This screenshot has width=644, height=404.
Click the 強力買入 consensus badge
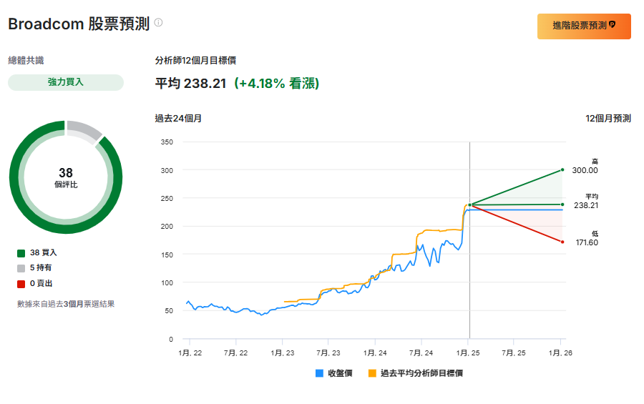coord(66,82)
